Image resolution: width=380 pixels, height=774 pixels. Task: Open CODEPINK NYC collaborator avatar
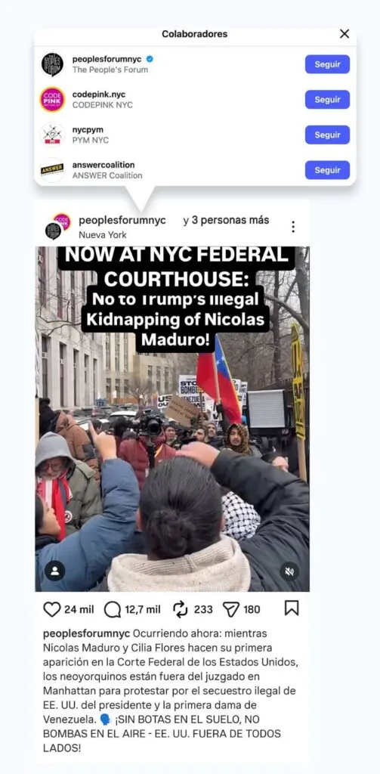click(52, 99)
